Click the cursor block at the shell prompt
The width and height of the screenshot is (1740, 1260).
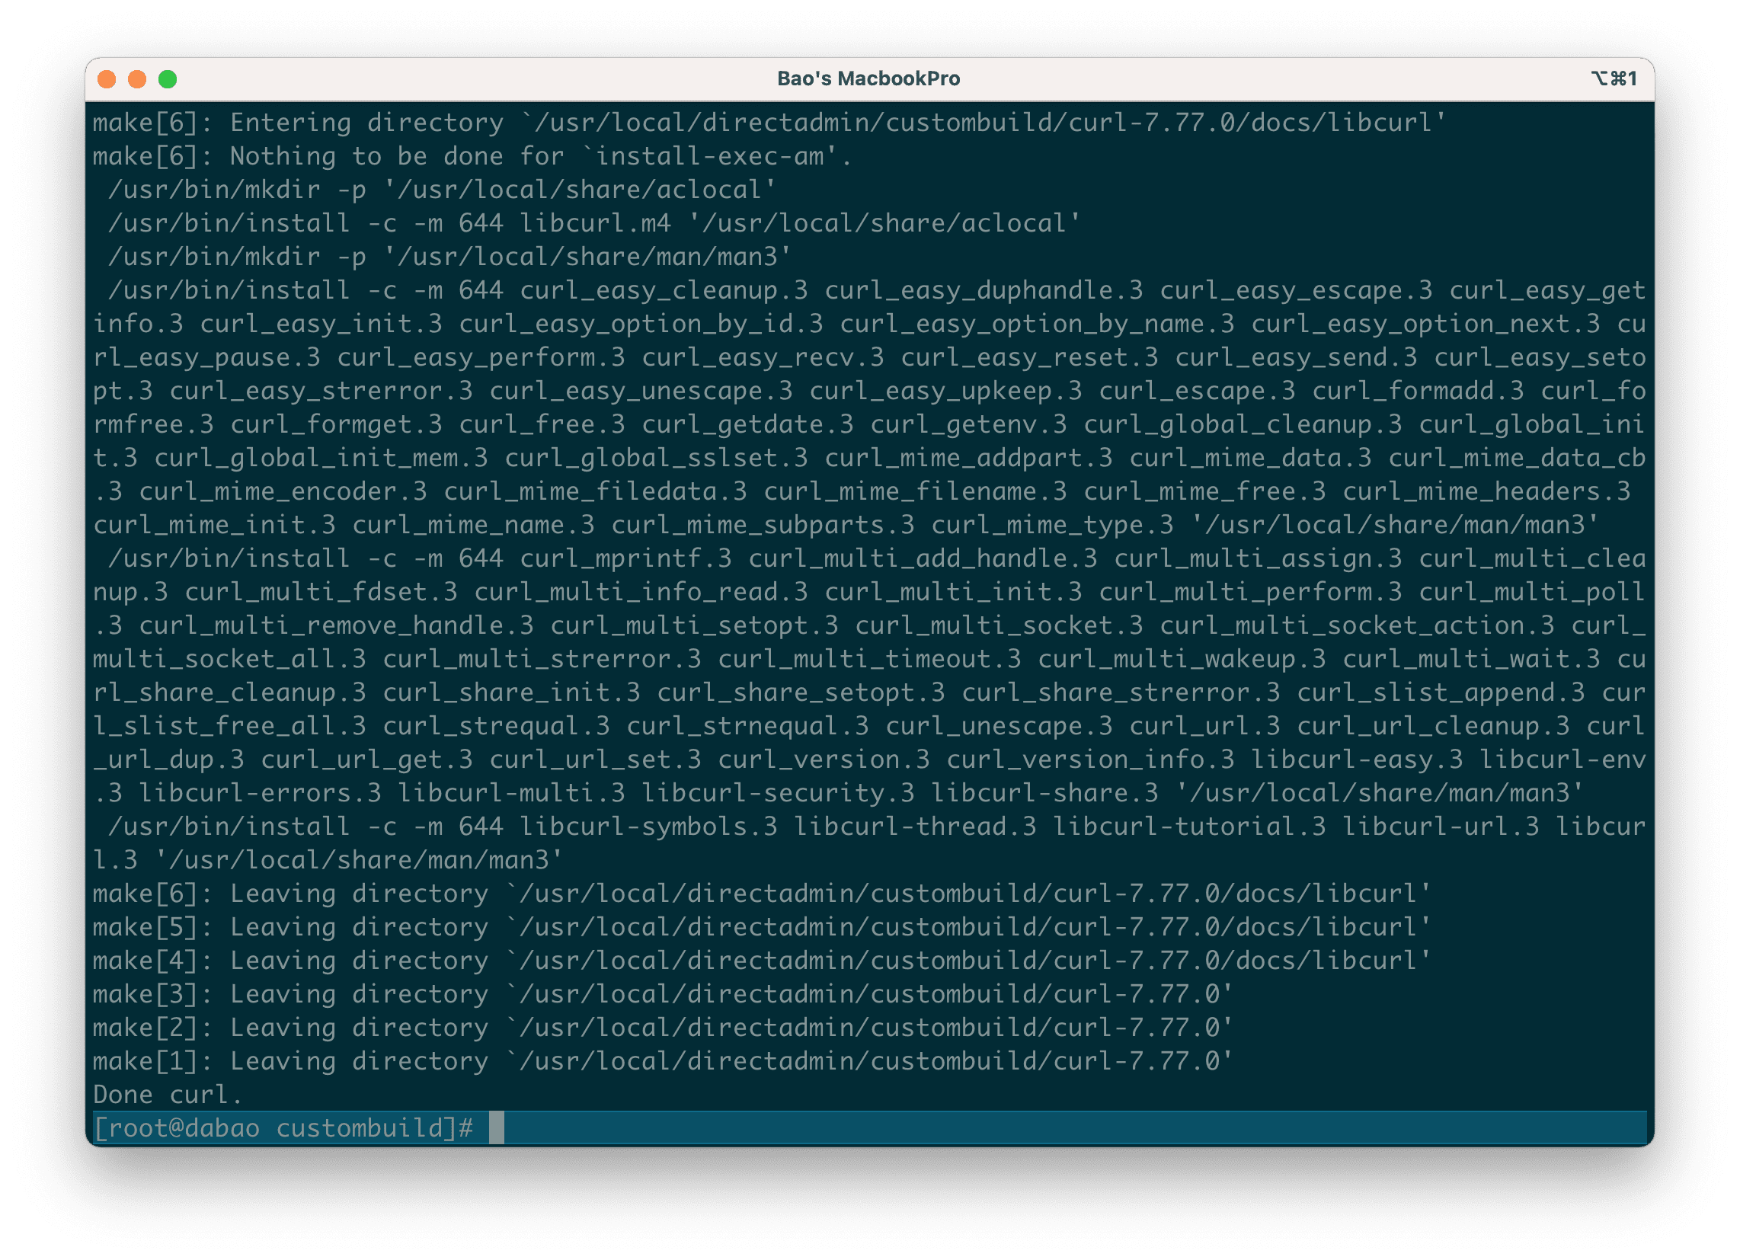(497, 1127)
